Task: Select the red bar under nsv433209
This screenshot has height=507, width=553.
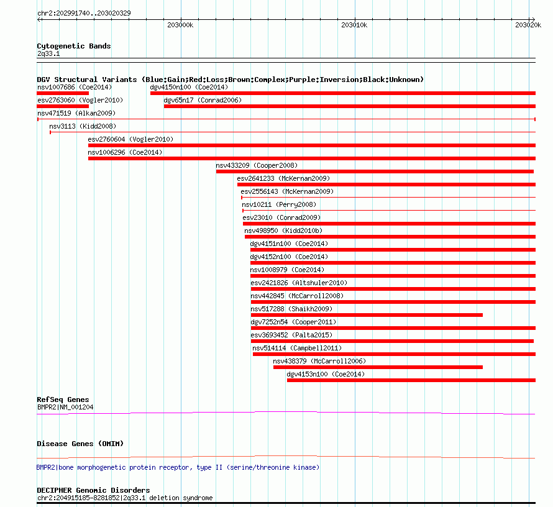Action: [375, 171]
